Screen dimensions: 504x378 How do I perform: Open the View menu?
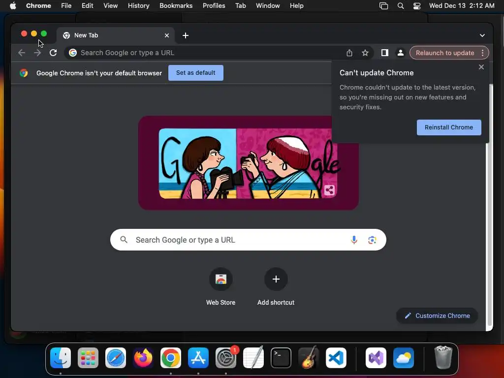click(x=110, y=5)
